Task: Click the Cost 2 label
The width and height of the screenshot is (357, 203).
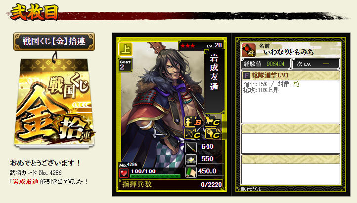Action: point(125,66)
